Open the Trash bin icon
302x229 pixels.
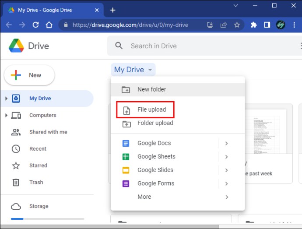[x=16, y=182]
